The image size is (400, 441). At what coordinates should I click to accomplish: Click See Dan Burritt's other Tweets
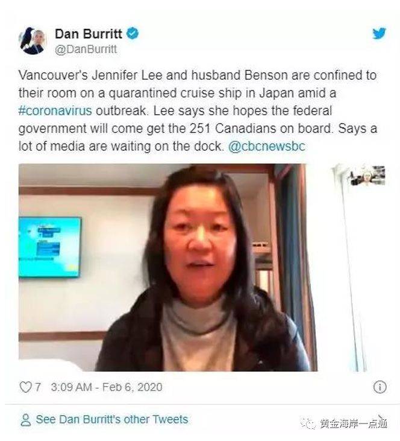tap(112, 419)
